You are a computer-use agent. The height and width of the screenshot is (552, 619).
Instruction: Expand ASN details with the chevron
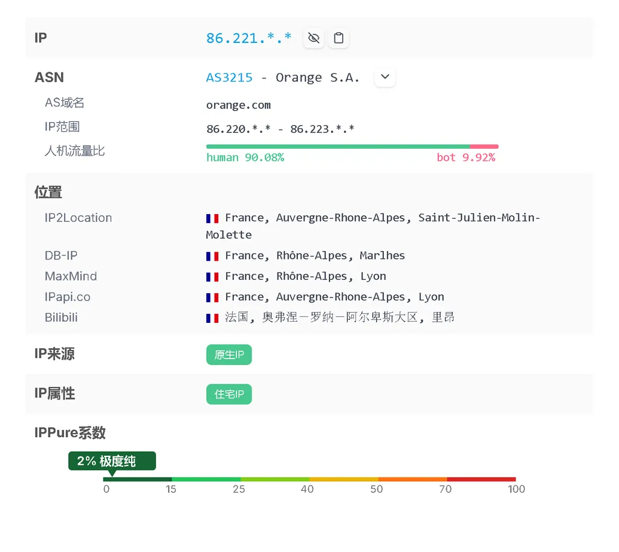pos(385,77)
